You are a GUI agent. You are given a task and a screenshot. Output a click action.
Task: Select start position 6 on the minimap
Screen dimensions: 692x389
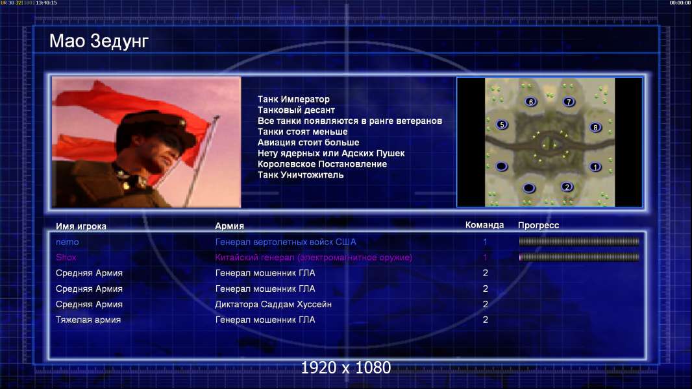530,102
